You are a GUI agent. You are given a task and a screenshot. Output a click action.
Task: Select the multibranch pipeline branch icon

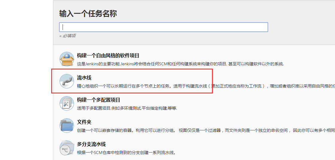coord(67,148)
